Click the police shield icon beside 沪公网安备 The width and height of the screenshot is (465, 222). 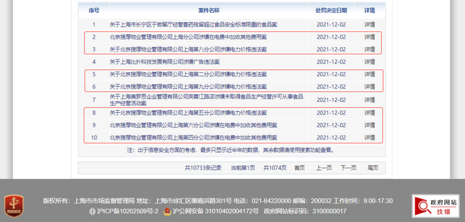tap(167, 211)
